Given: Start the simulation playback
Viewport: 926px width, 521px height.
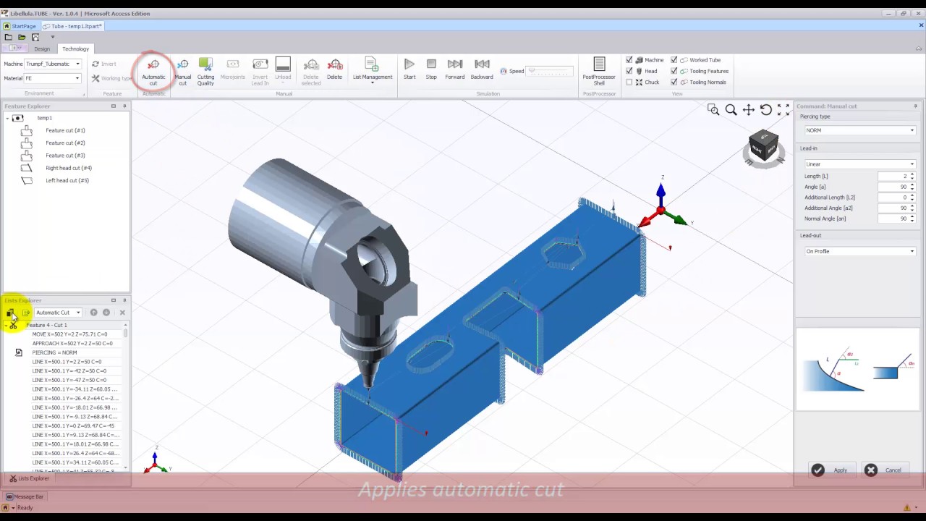Looking at the screenshot, I should pyautogui.click(x=409, y=69).
